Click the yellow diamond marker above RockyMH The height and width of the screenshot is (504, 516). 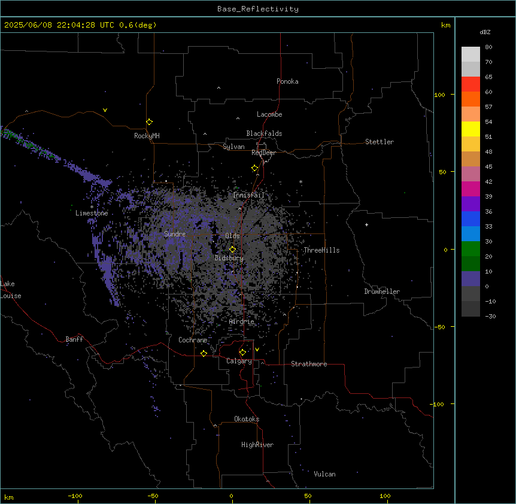click(x=149, y=122)
